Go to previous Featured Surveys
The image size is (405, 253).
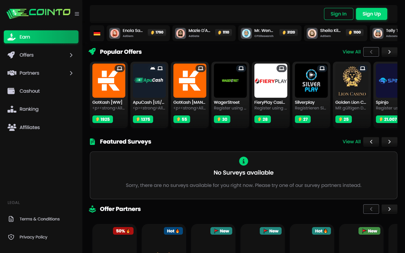[371, 142]
